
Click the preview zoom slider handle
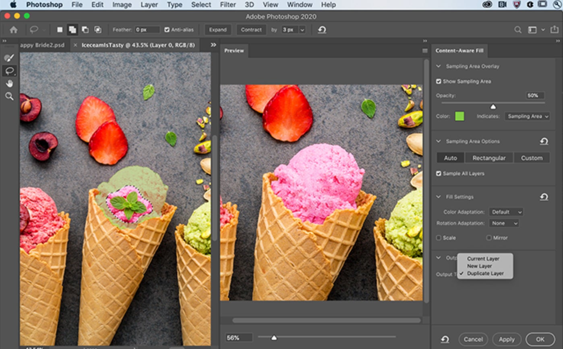point(274,338)
